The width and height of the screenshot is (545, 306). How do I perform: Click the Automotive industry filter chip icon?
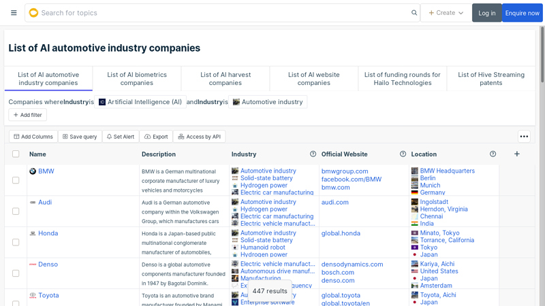pos(236,102)
